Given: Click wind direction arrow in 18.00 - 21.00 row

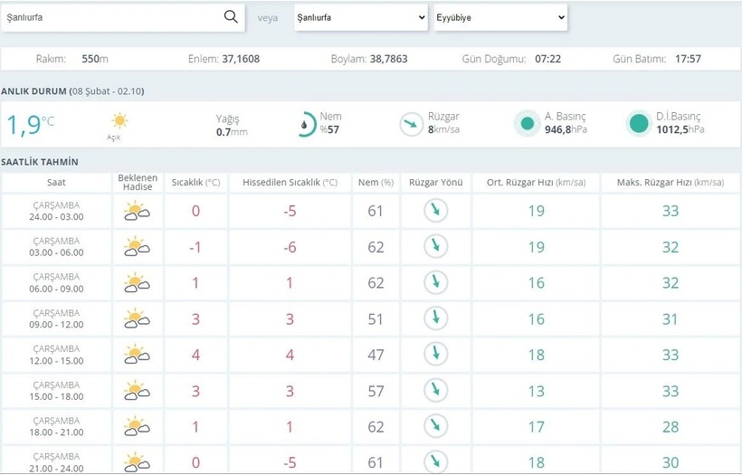Looking at the screenshot, I should [436, 426].
